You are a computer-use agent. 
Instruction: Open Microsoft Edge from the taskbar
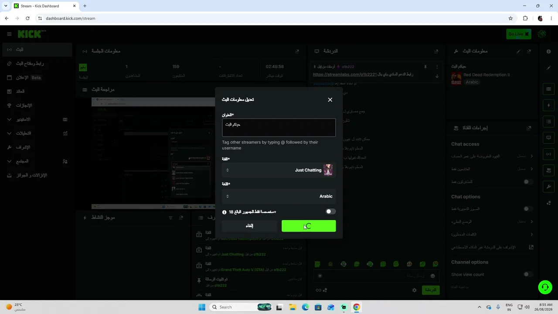tap(305, 307)
